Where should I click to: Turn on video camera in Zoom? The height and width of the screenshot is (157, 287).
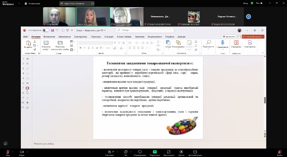(22, 151)
